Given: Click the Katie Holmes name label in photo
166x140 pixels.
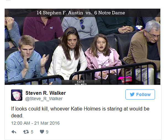Looking at the screenshot, I should (x=81, y=82).
